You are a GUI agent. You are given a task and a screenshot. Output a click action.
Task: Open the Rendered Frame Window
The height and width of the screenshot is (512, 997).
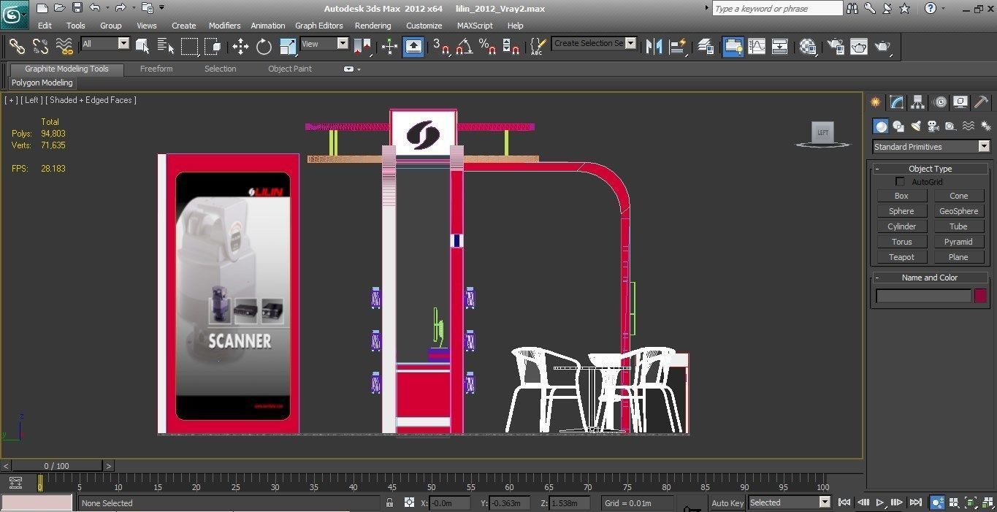coord(859,46)
